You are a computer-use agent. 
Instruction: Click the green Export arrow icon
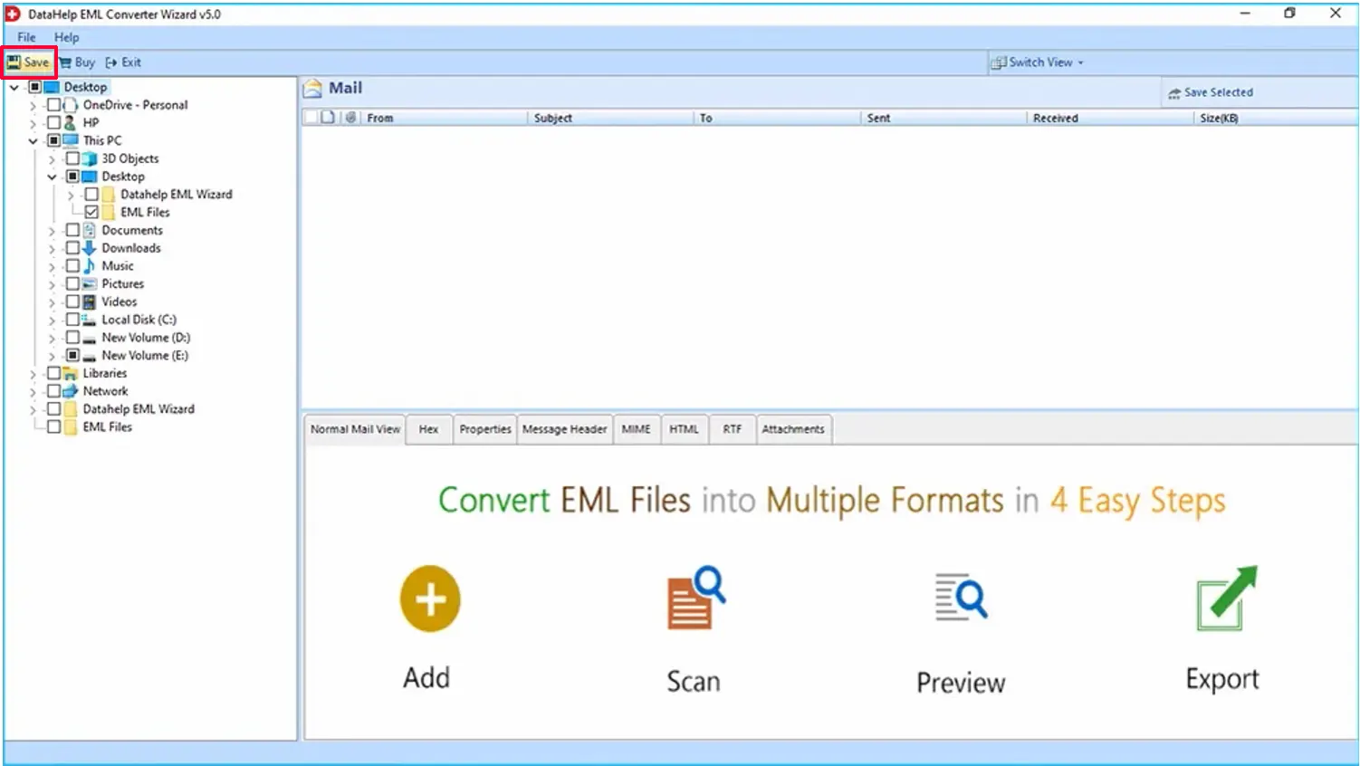[x=1227, y=598]
